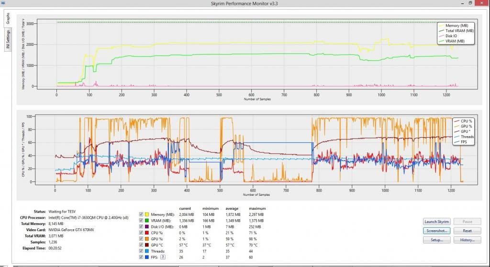490x267 pixels.
Task: Click the red CPU % color swatch
Action: pos(147,233)
